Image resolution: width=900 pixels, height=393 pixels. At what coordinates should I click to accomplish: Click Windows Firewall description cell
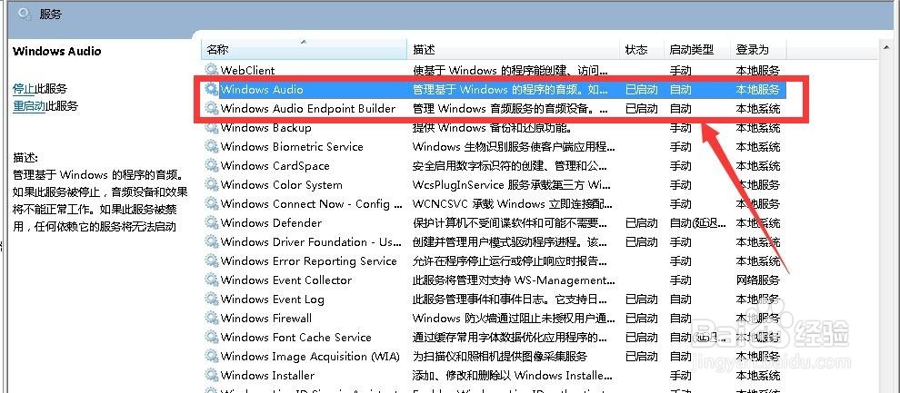tap(514, 318)
